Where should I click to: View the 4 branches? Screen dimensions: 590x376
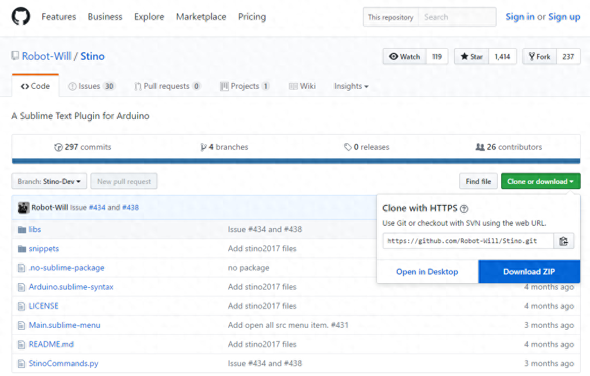224,147
